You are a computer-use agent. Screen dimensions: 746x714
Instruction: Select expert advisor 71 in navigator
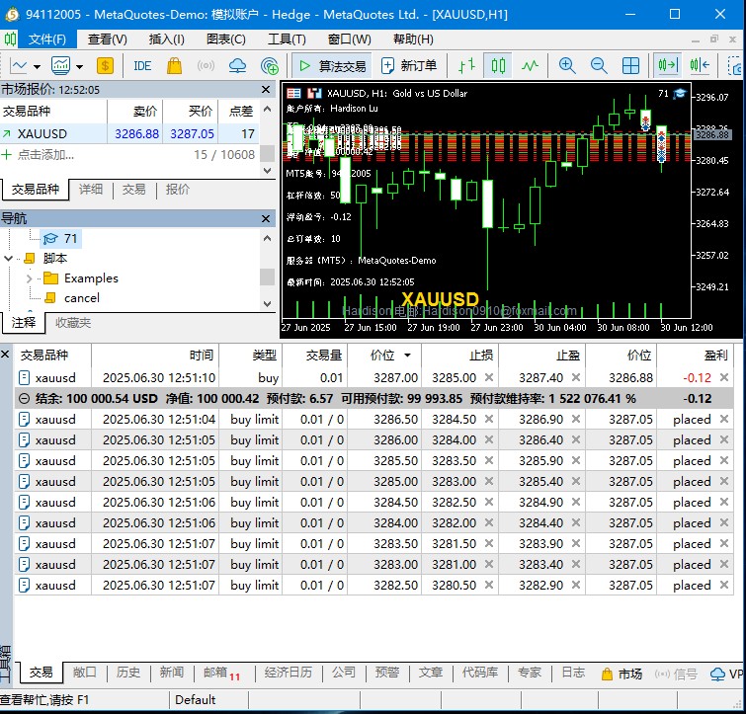tap(60, 238)
